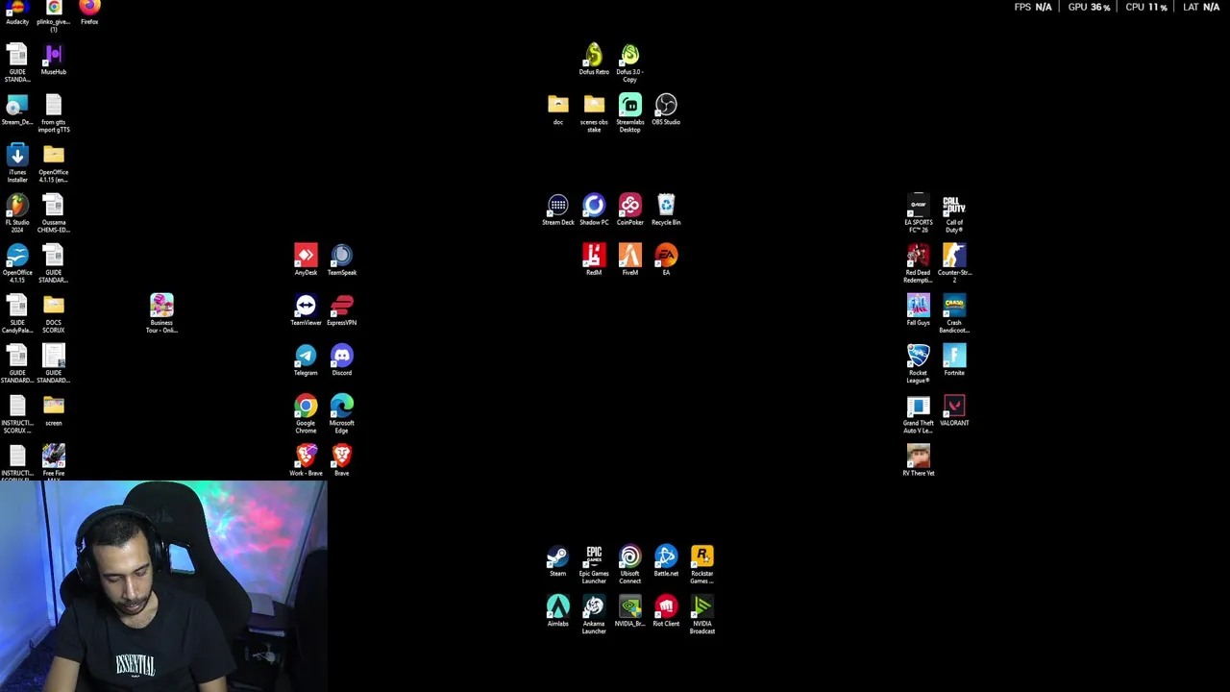Screen dimensions: 1230x692
Task: Open the Recycle Bin
Action: (666, 210)
